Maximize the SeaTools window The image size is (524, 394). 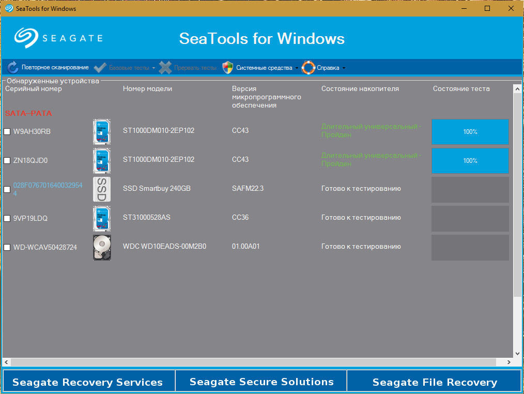coord(487,8)
